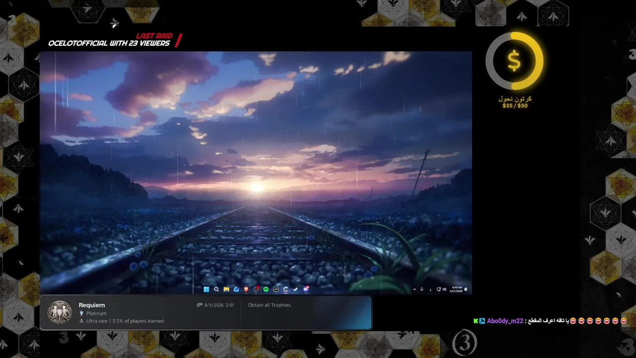
Task: Open the network tray icon
Action: [x=439, y=289]
